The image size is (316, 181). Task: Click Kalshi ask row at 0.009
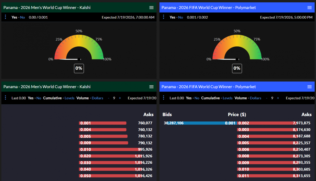click(116, 143)
